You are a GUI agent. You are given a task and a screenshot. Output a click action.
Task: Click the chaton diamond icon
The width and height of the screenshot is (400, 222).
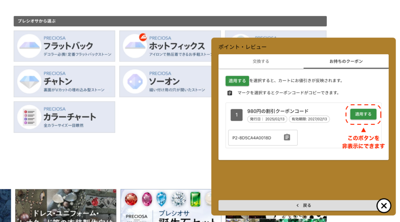click(x=29, y=81)
